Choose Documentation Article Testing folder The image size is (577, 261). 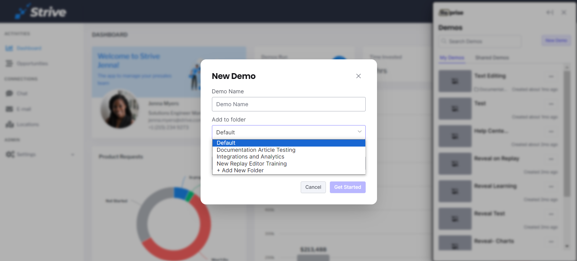pyautogui.click(x=288, y=150)
